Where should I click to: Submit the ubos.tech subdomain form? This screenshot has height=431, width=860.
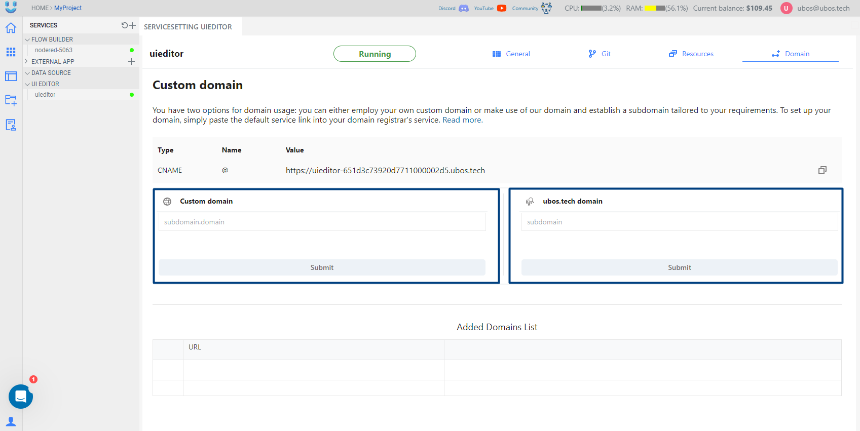679,267
